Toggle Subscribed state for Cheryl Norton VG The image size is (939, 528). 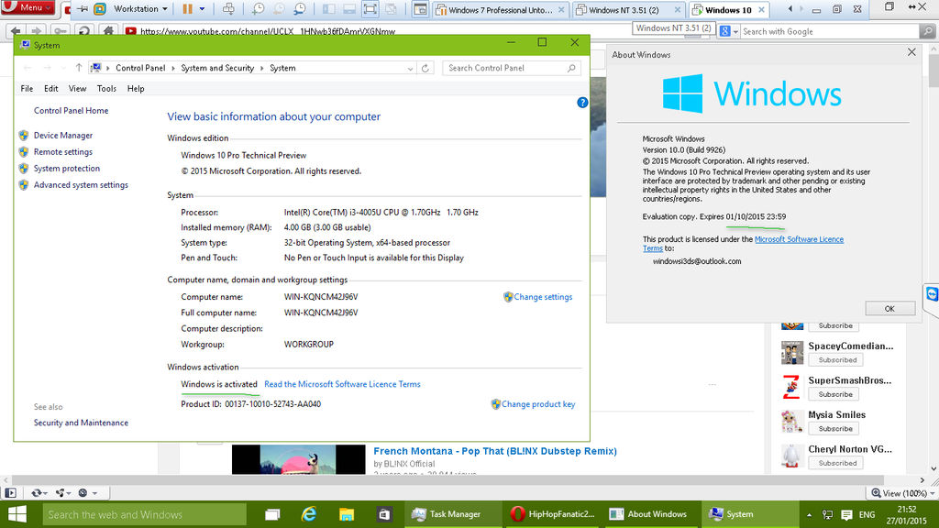coord(835,463)
